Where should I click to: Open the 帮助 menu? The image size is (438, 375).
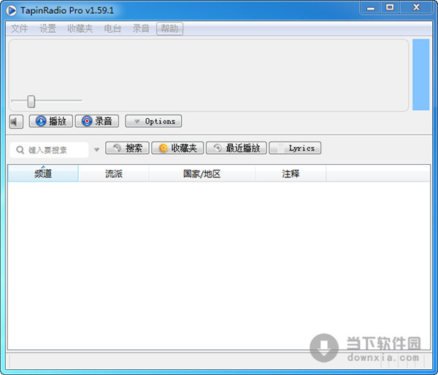170,28
